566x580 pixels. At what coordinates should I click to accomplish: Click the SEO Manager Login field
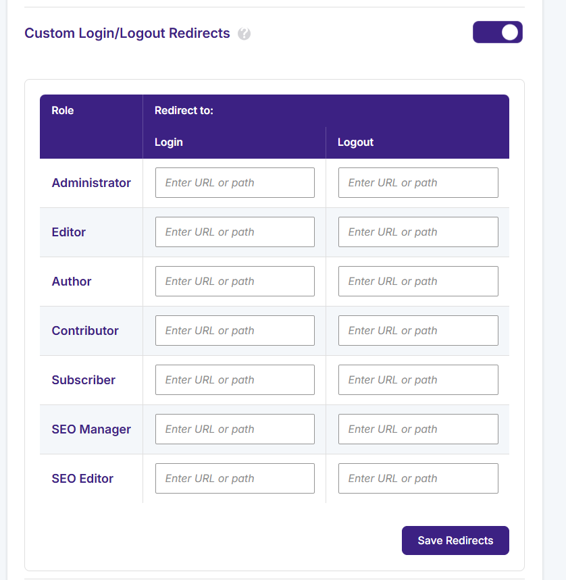tap(235, 429)
